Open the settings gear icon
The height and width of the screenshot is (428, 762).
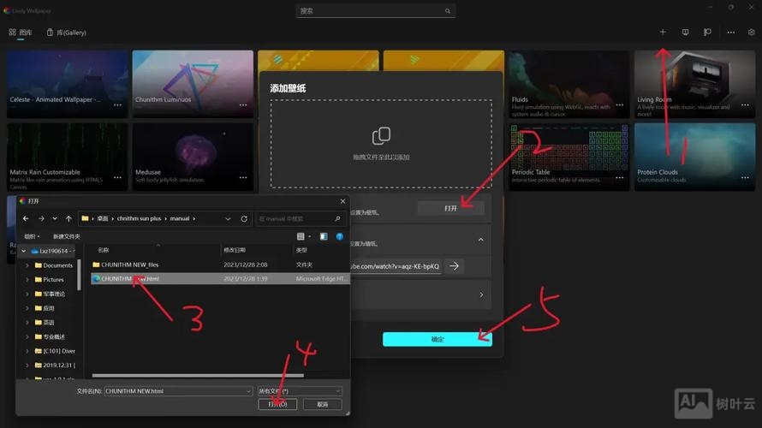[x=752, y=33]
